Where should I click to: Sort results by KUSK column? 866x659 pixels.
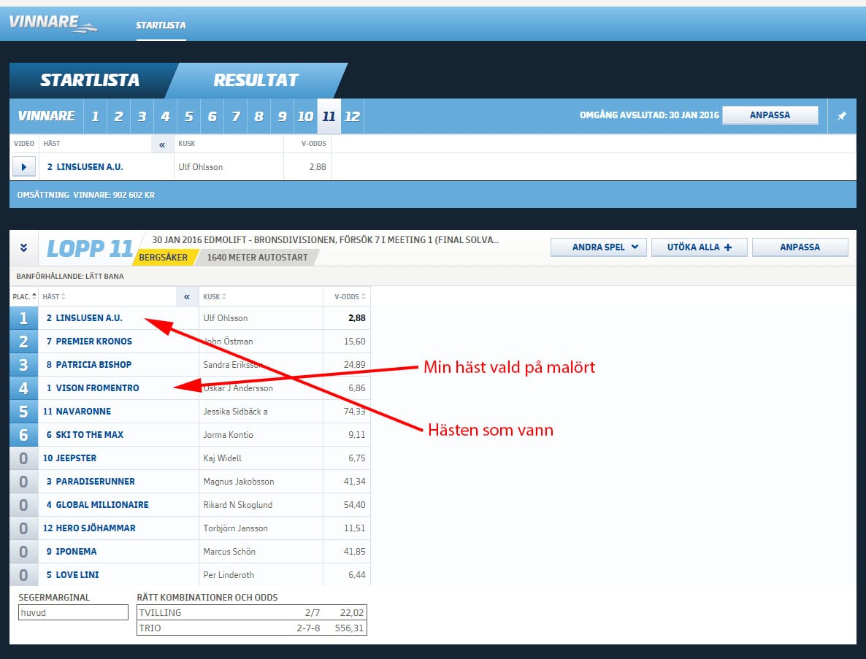(x=213, y=296)
